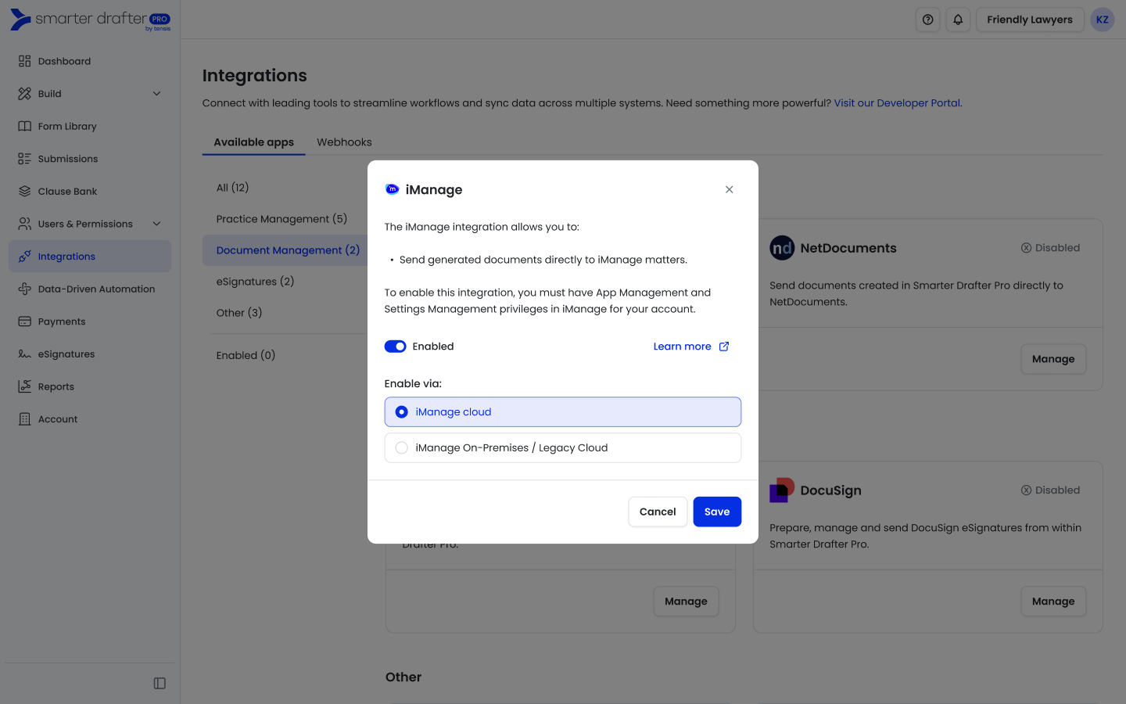1126x704 pixels.
Task: Open Dashboard from the sidebar
Action: pos(64,61)
